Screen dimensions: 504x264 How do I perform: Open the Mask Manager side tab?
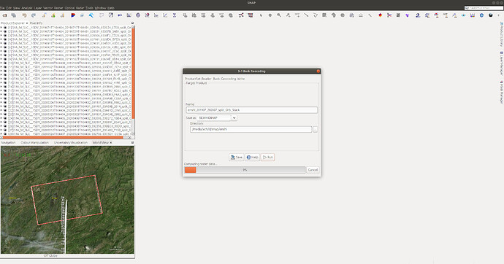coord(501,92)
